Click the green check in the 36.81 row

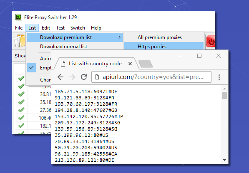21,94
